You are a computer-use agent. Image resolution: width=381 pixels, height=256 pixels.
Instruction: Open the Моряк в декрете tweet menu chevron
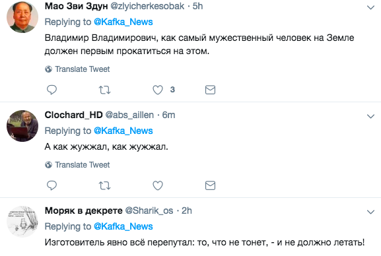click(370, 212)
